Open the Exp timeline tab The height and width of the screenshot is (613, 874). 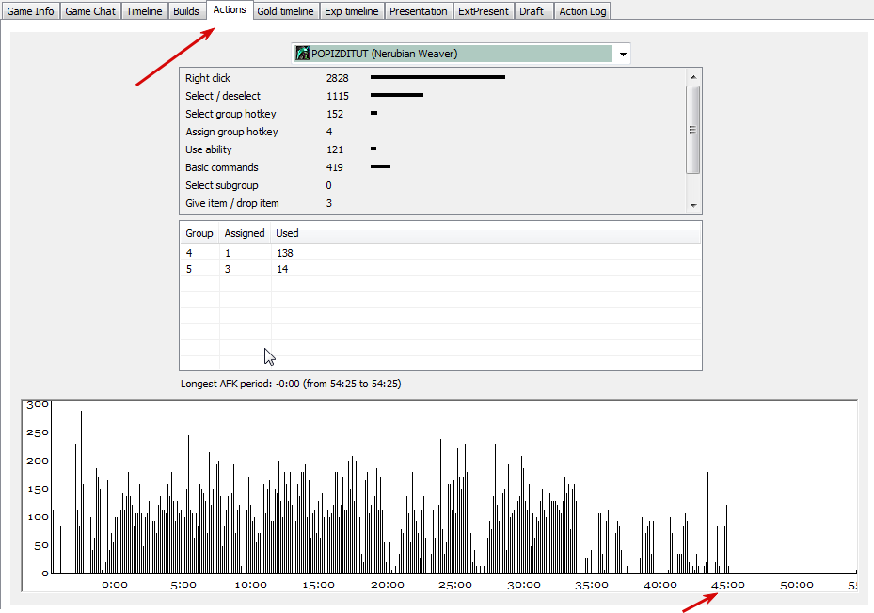click(x=352, y=11)
